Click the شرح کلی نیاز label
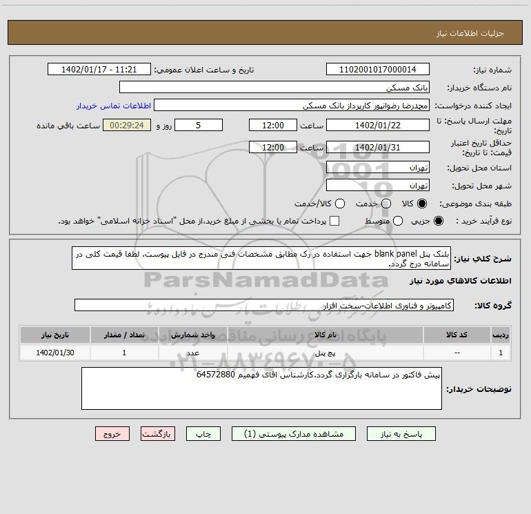531x514 pixels. (483, 259)
